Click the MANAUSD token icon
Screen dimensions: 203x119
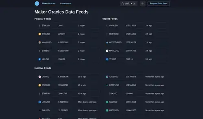pyautogui.click(x=40, y=42)
